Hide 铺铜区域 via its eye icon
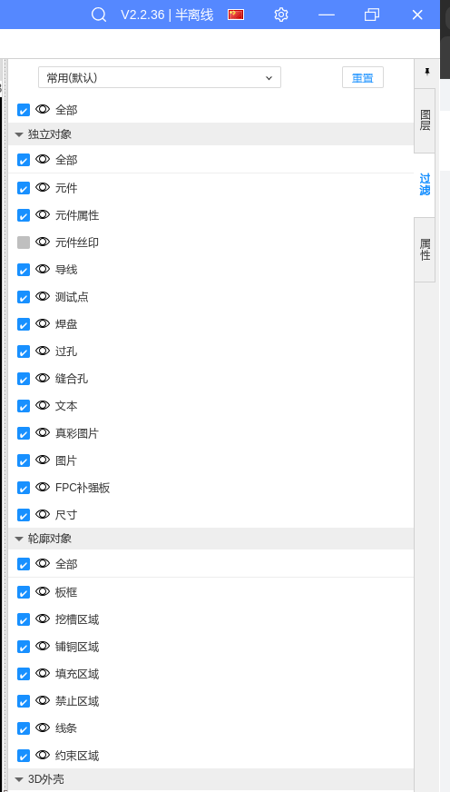450x792 pixels. [x=43, y=646]
